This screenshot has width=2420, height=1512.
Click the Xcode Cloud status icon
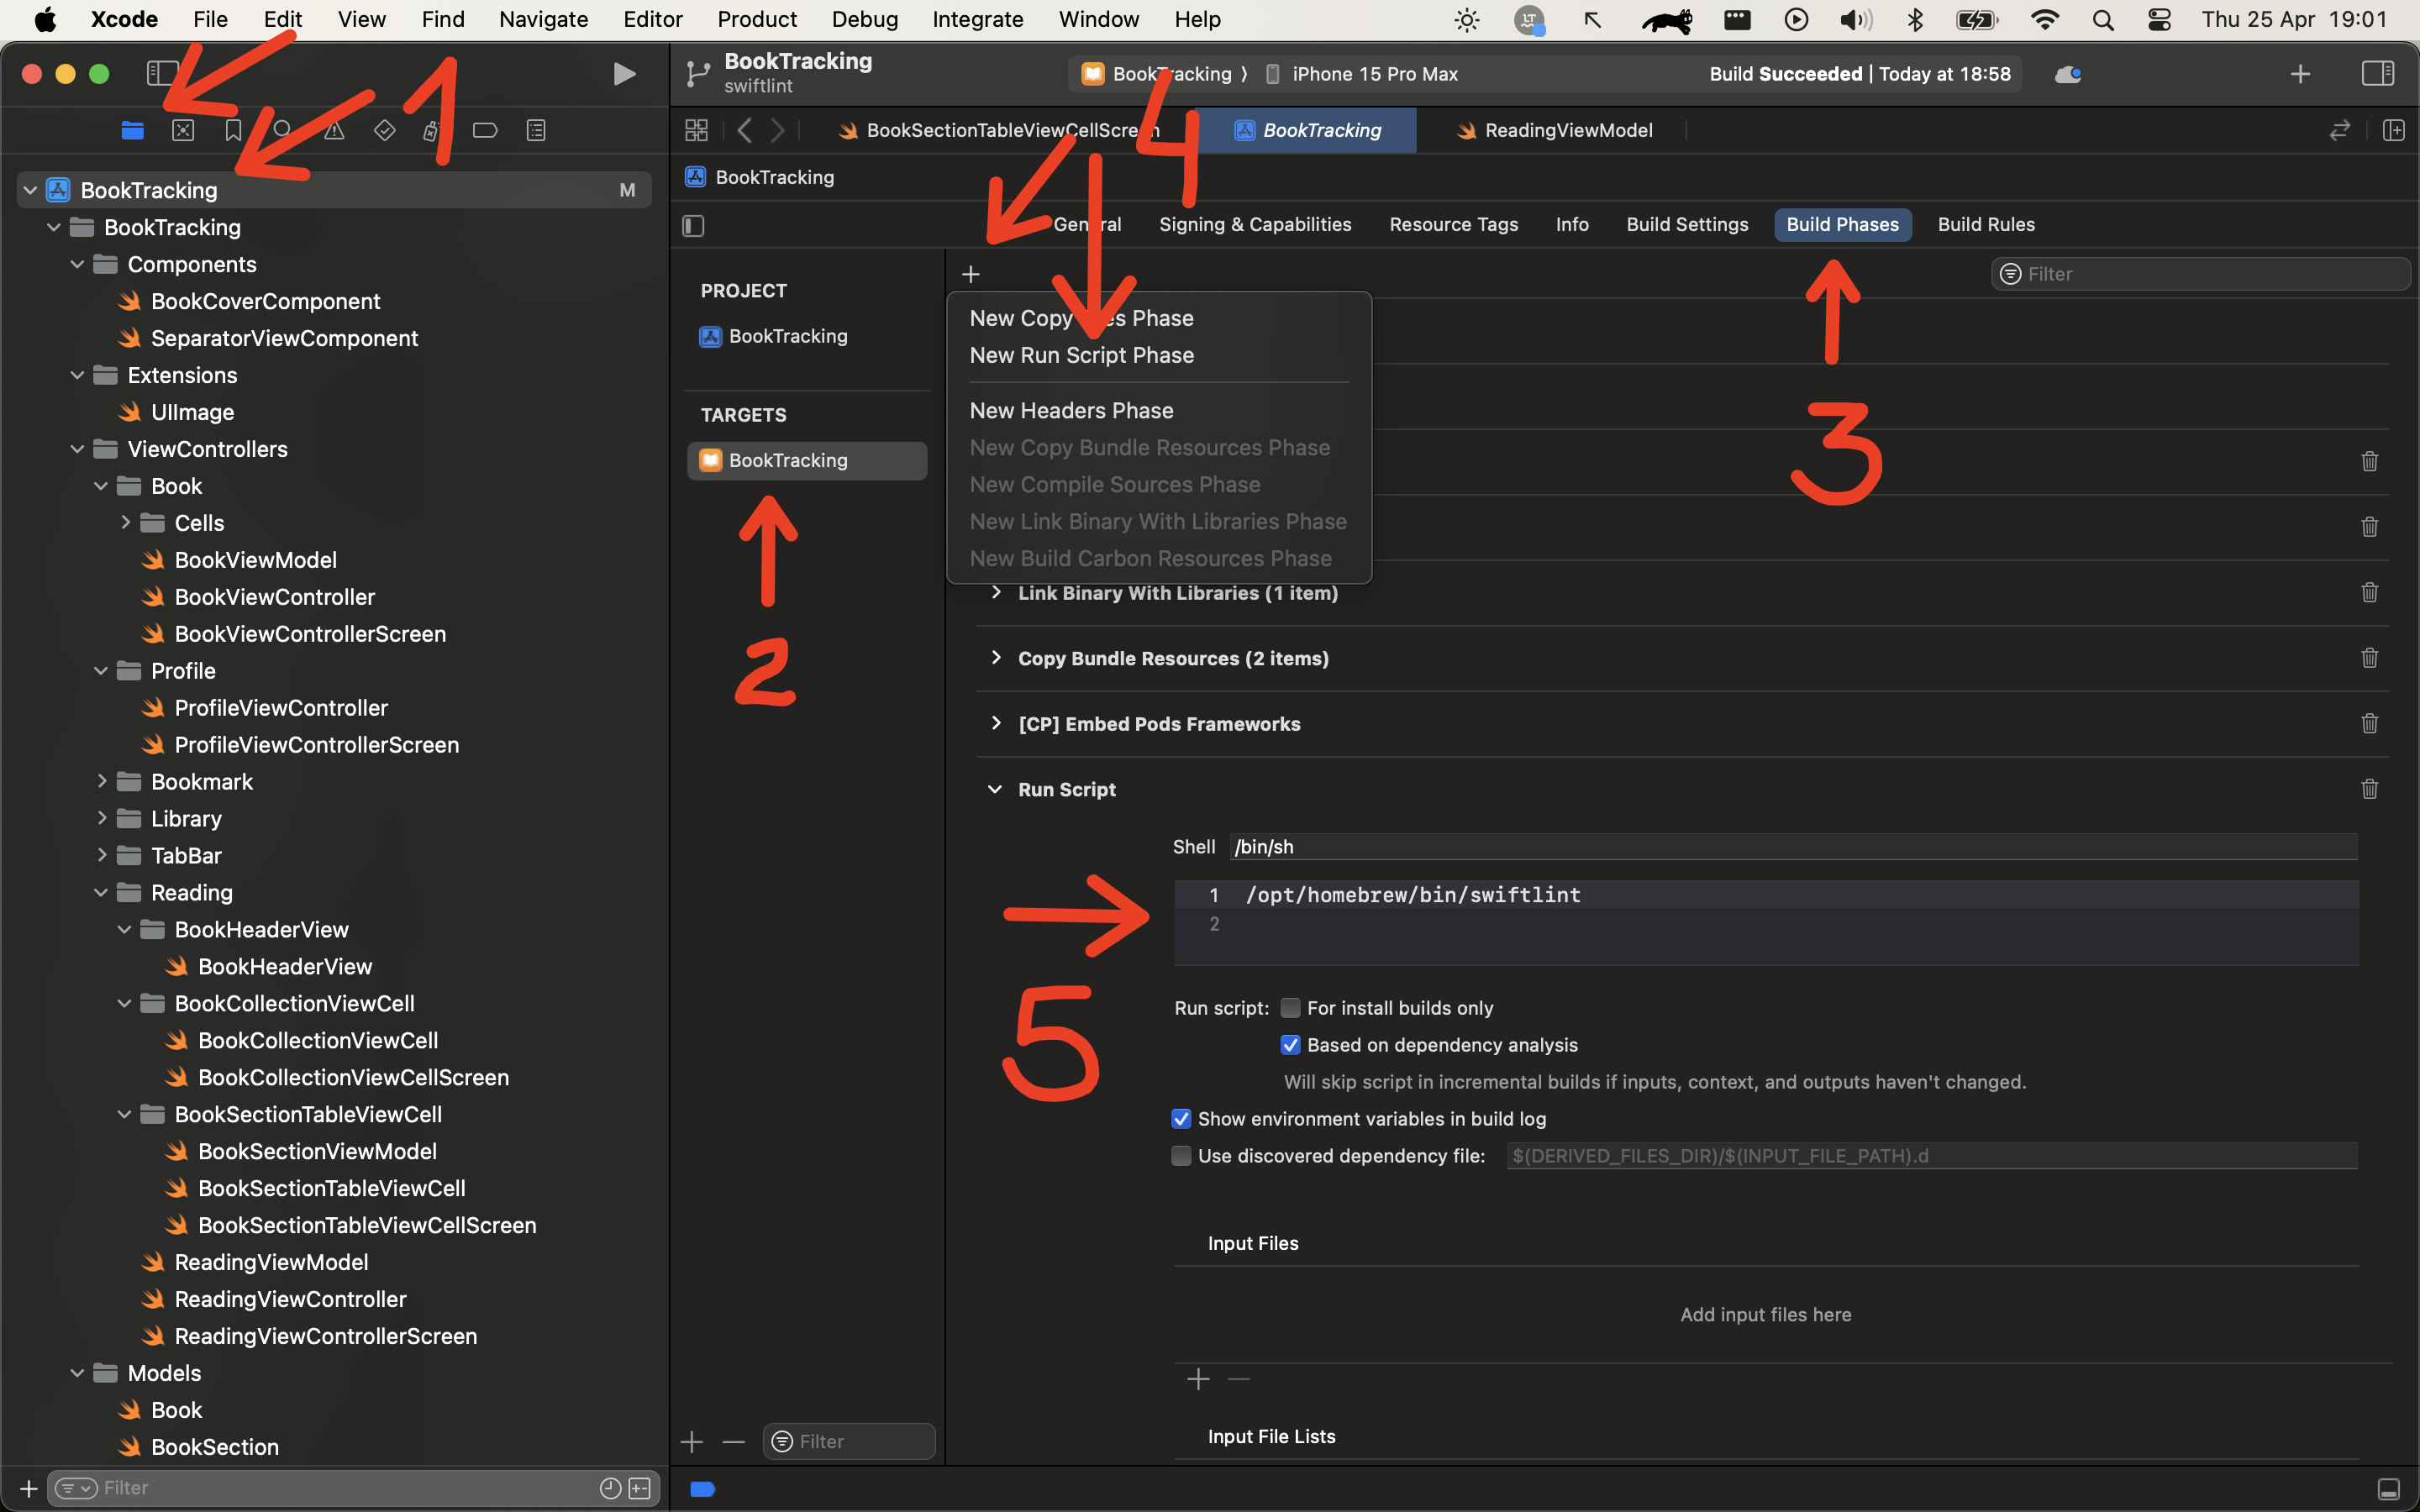(x=2067, y=74)
